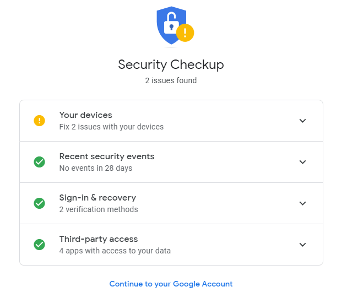
Task: Click green checkmark beside Sign-in & recovery
Action: click(x=39, y=203)
